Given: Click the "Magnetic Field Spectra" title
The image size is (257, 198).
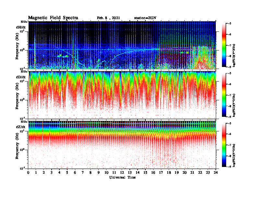Looking at the screenshot, I should [x=53, y=18].
